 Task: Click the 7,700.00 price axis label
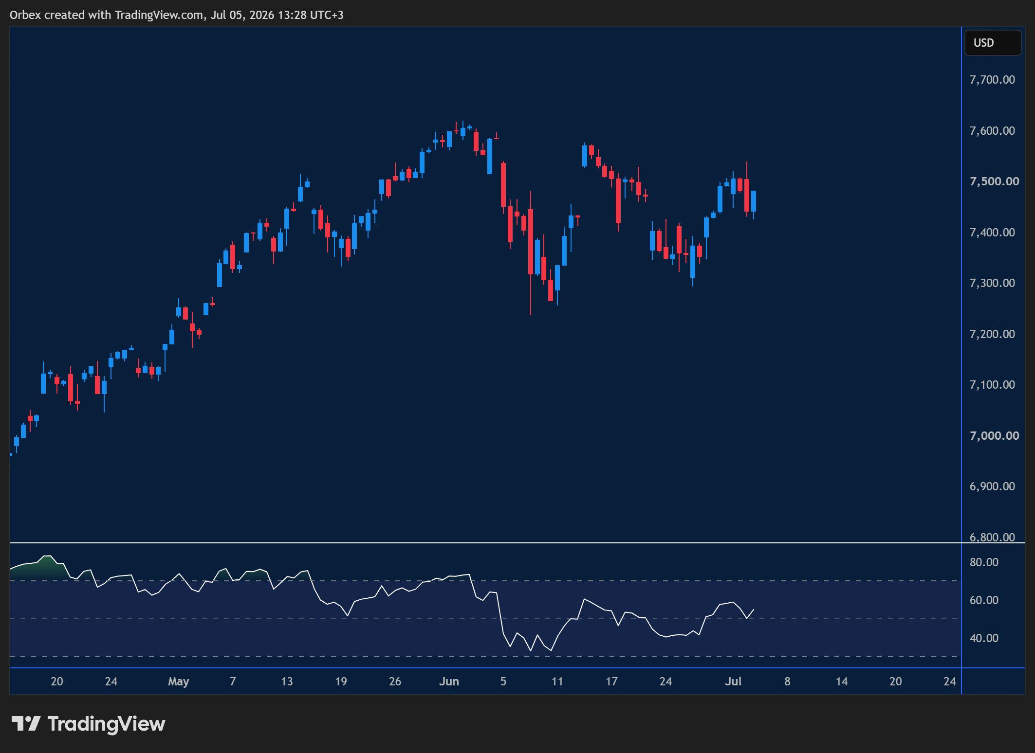[992, 80]
